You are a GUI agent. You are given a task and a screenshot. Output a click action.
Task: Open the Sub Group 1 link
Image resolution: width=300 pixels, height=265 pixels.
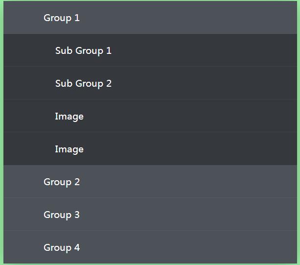click(x=83, y=50)
